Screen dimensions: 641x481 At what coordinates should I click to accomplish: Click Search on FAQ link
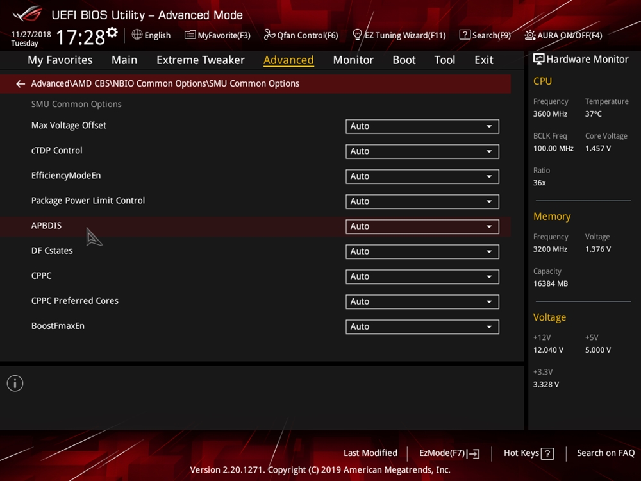pos(606,453)
